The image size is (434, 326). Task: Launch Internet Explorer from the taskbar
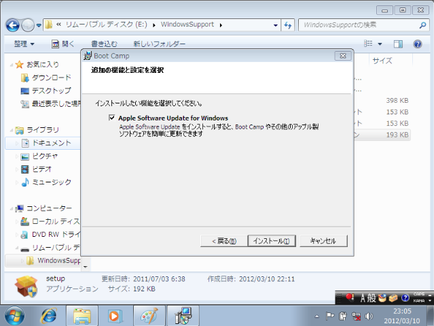pyautogui.click(x=49, y=316)
